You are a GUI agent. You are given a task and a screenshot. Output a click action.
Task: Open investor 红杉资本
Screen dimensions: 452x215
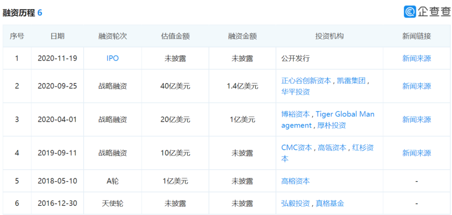tap(327, 153)
